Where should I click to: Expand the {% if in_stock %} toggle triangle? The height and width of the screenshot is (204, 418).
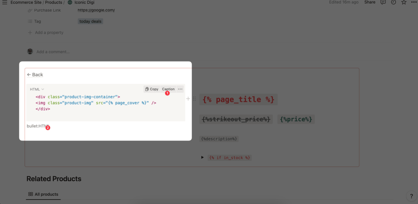pos(202,157)
